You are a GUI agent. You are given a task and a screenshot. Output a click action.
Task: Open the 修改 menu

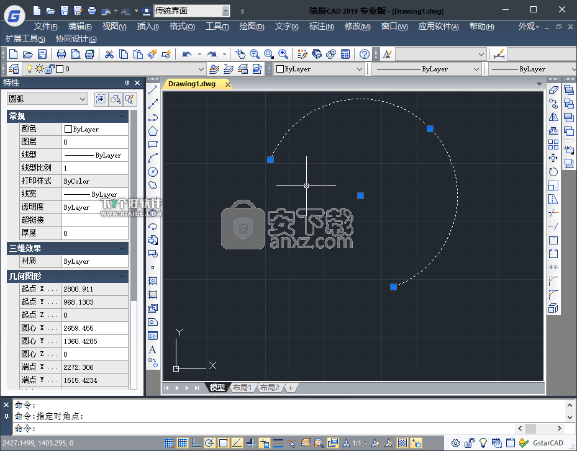(357, 27)
